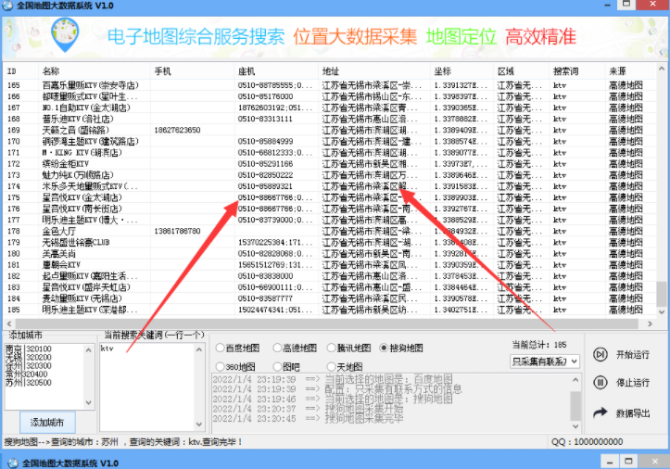
Task: Click the results table vertical scrollbar thumb
Action: (x=661, y=293)
